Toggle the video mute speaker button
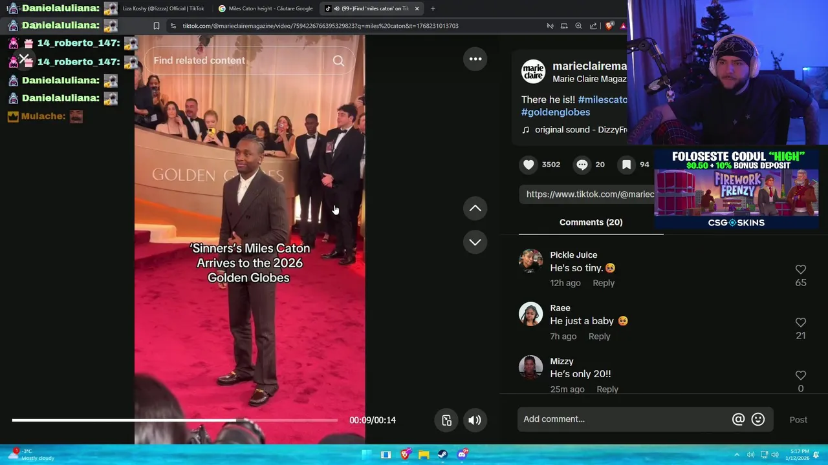Image resolution: width=828 pixels, height=465 pixels. pyautogui.click(x=475, y=420)
